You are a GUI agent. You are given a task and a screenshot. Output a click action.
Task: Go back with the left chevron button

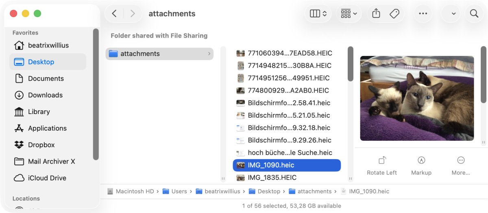tap(114, 13)
